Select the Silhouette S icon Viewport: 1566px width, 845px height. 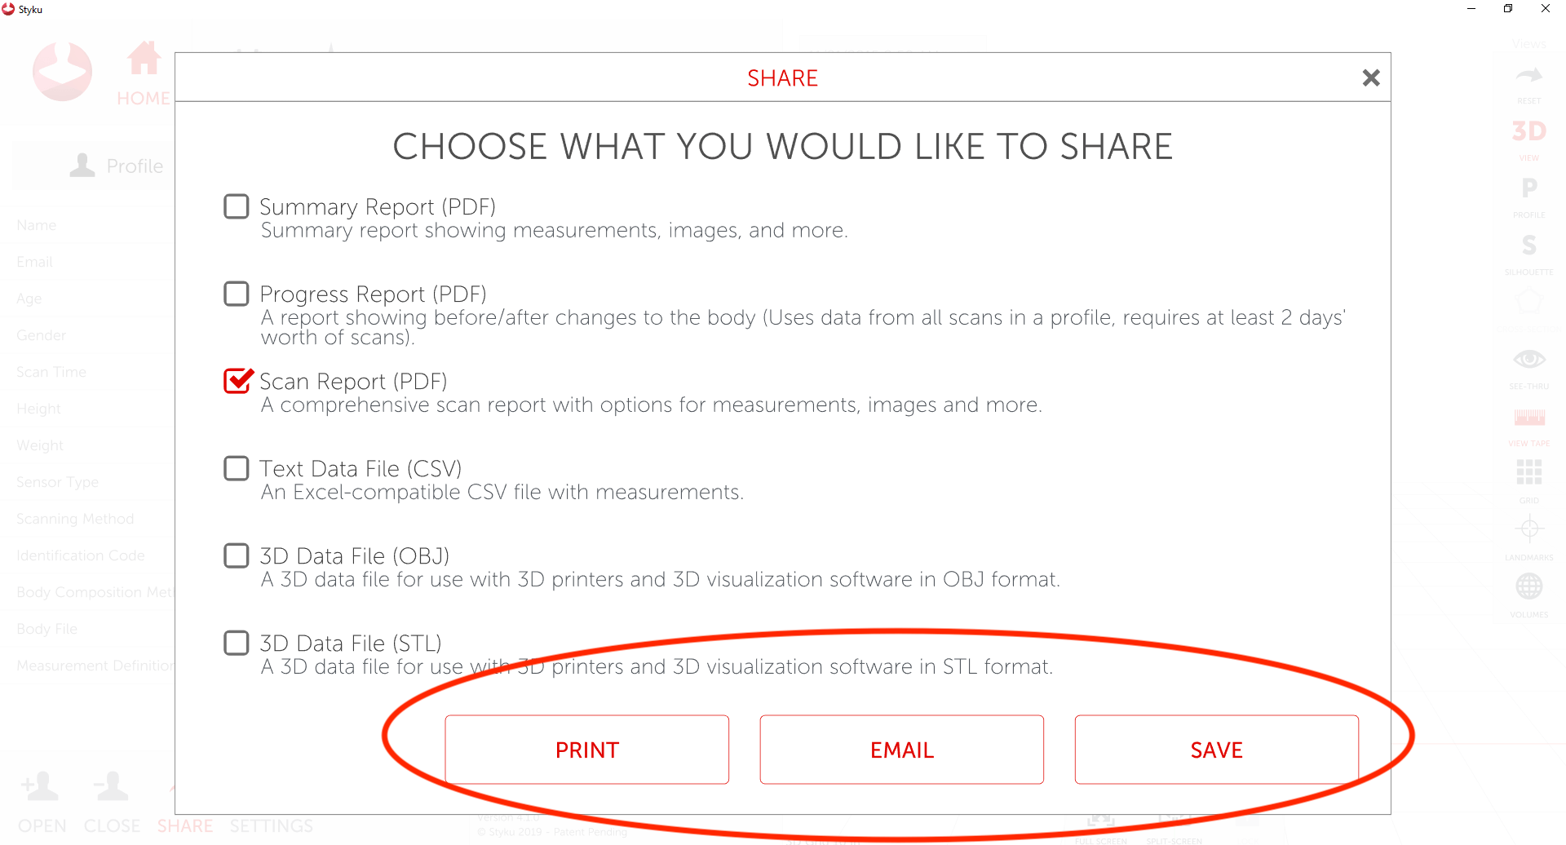(x=1528, y=245)
